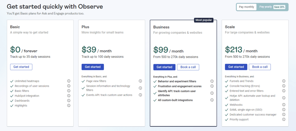Book a call for the Scale plan
The width and height of the screenshot is (296, 131).
pyautogui.click(x=260, y=67)
